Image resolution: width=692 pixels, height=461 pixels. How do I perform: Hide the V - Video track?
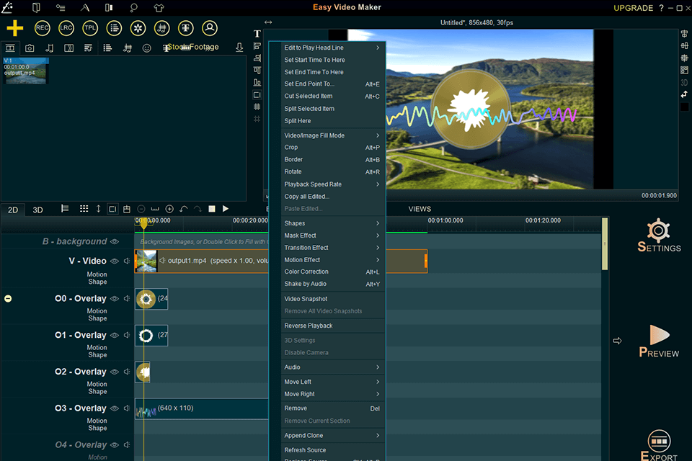[x=115, y=261]
